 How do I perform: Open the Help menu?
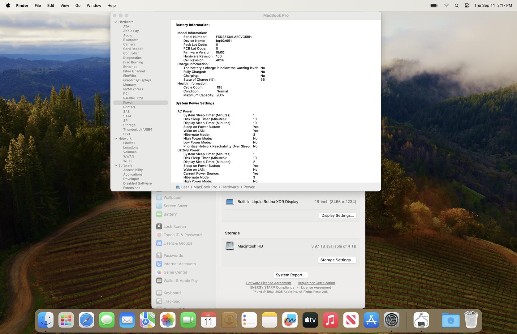[x=111, y=5]
